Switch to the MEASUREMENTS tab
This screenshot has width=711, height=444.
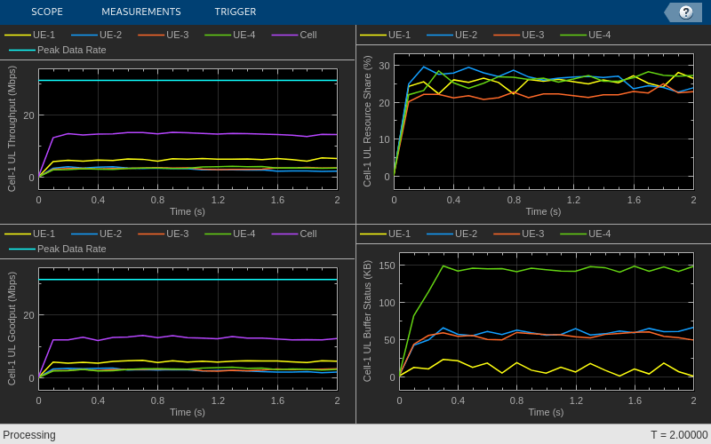click(141, 12)
